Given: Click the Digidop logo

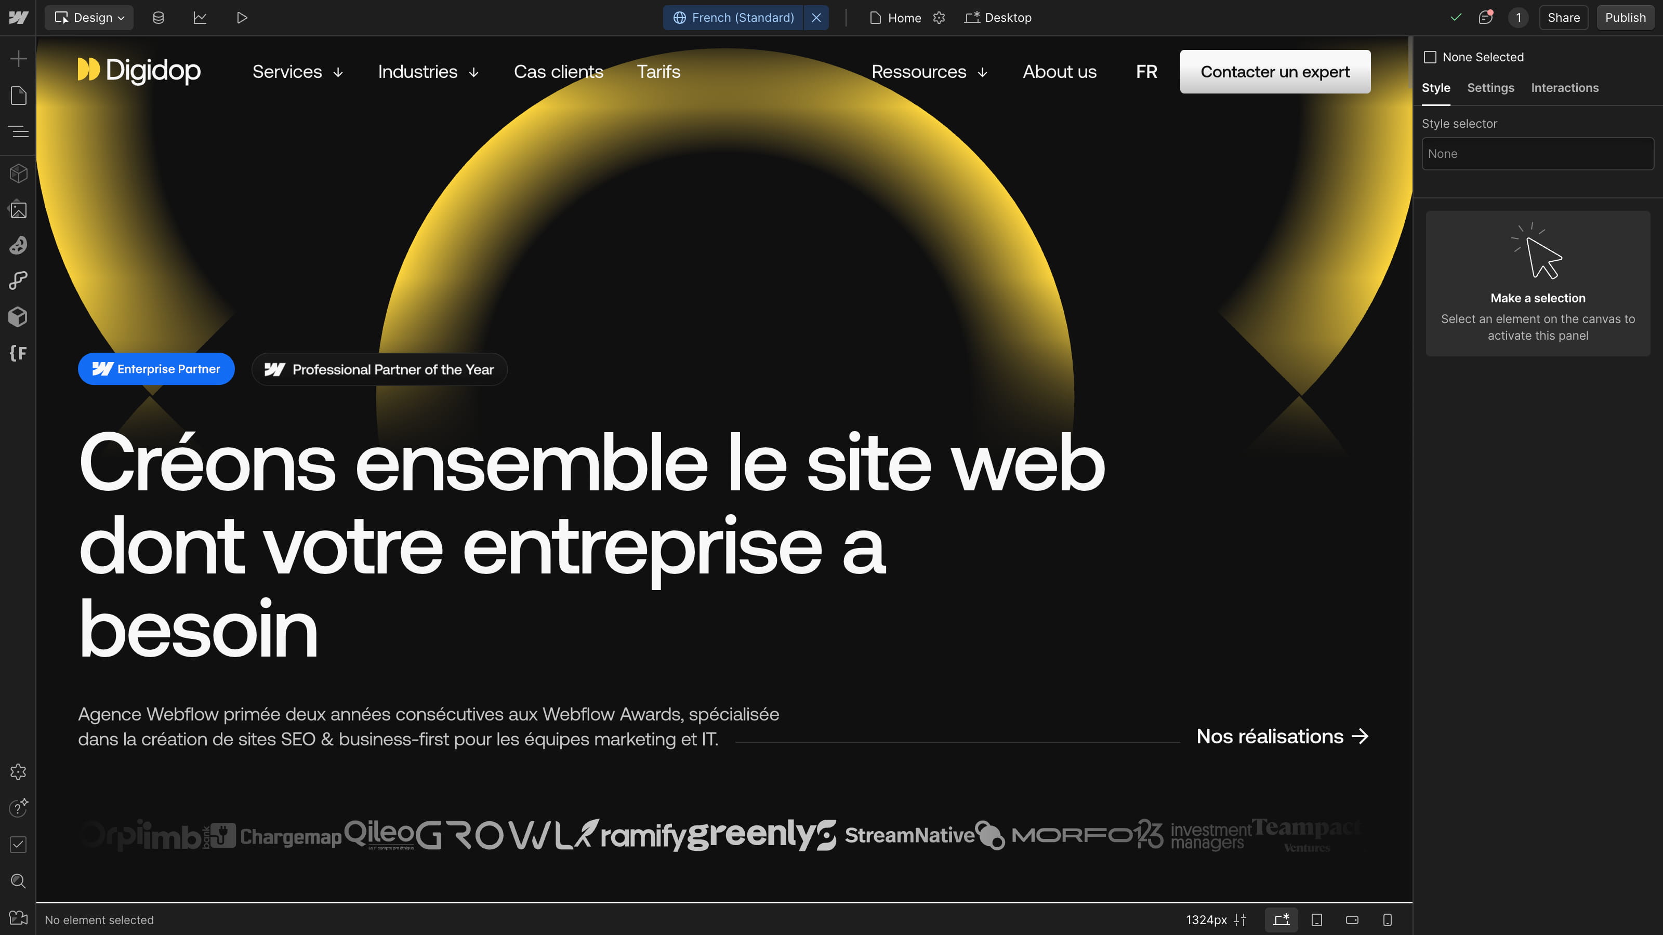Looking at the screenshot, I should [x=139, y=70].
